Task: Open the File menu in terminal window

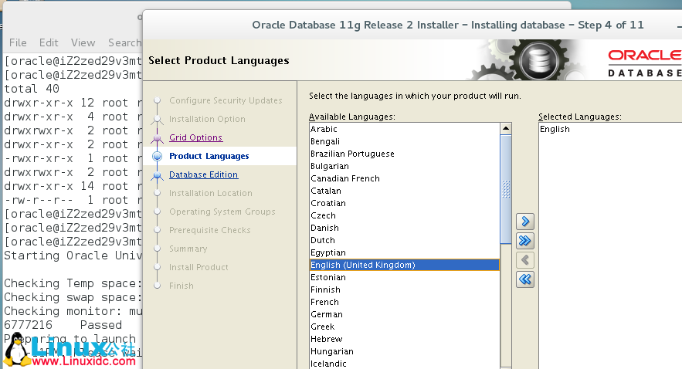Action: [18, 42]
